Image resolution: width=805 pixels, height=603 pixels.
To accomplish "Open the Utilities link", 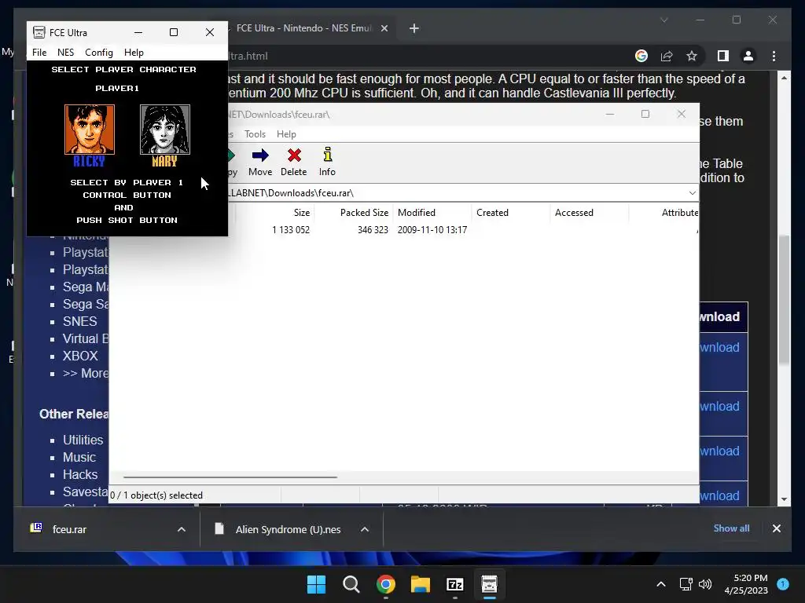I will (x=83, y=440).
